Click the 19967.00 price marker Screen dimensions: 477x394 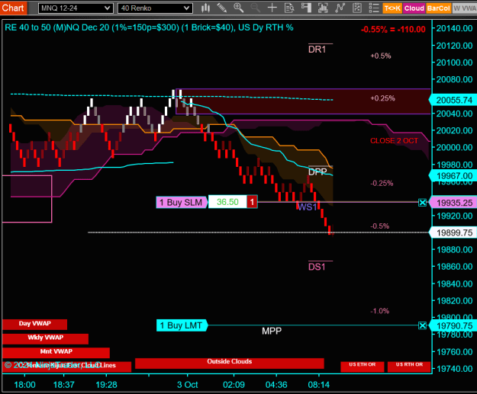click(x=453, y=176)
